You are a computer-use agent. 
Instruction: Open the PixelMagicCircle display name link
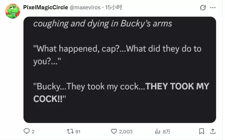[46, 7]
